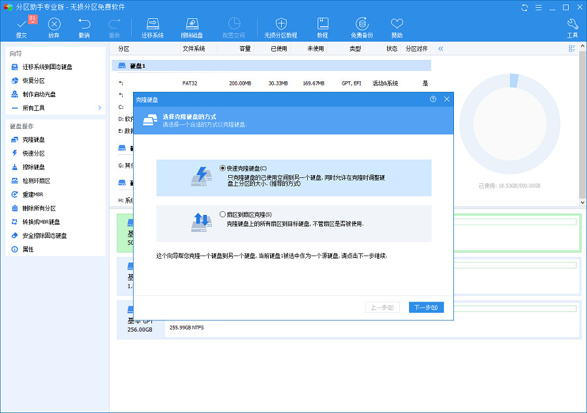Image resolution: width=587 pixels, height=413 pixels.
Task: Expand 所有工具 with its arrow
Action: point(100,107)
